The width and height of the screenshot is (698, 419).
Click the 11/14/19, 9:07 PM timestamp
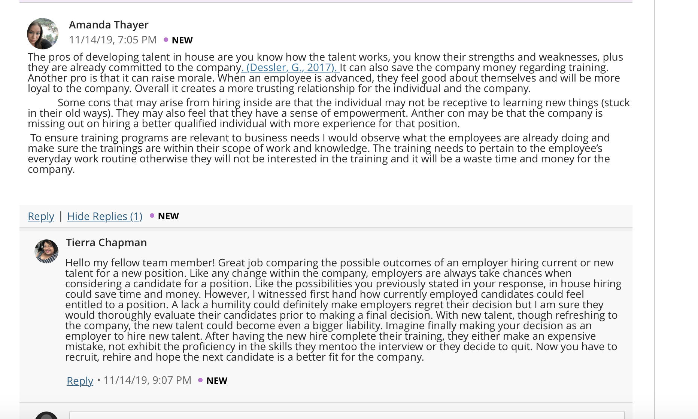[x=147, y=380]
